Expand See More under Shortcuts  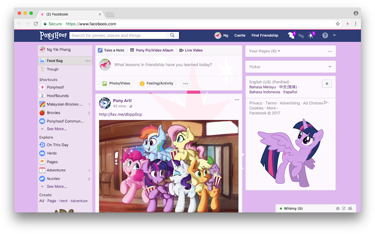[57, 129]
